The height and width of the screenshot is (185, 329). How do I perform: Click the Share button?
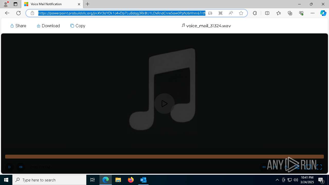coord(18,26)
